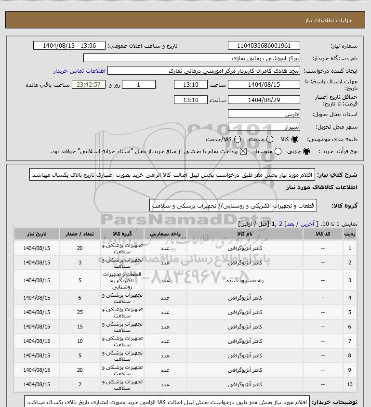The height and width of the screenshot is (407, 371).
Task: Click the city field شیراز
Action: tap(264, 126)
